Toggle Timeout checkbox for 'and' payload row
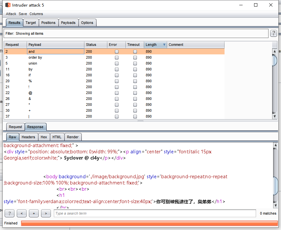Viewport: 281px width, 230px height. 135,51
